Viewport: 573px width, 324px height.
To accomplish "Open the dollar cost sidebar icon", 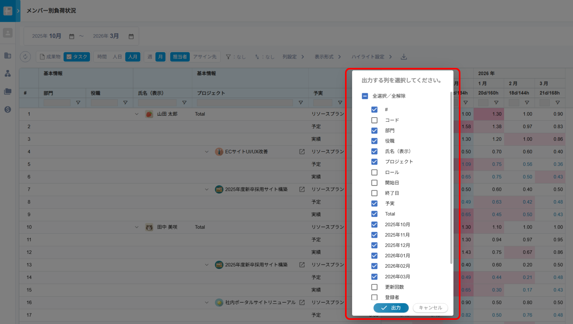I will pyautogui.click(x=8, y=109).
